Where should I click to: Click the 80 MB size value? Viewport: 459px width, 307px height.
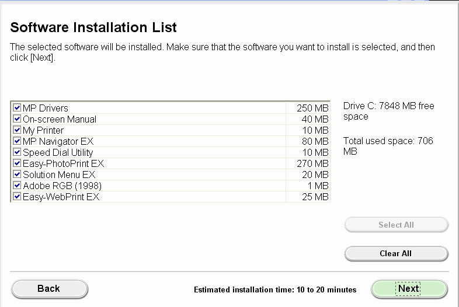coord(315,141)
